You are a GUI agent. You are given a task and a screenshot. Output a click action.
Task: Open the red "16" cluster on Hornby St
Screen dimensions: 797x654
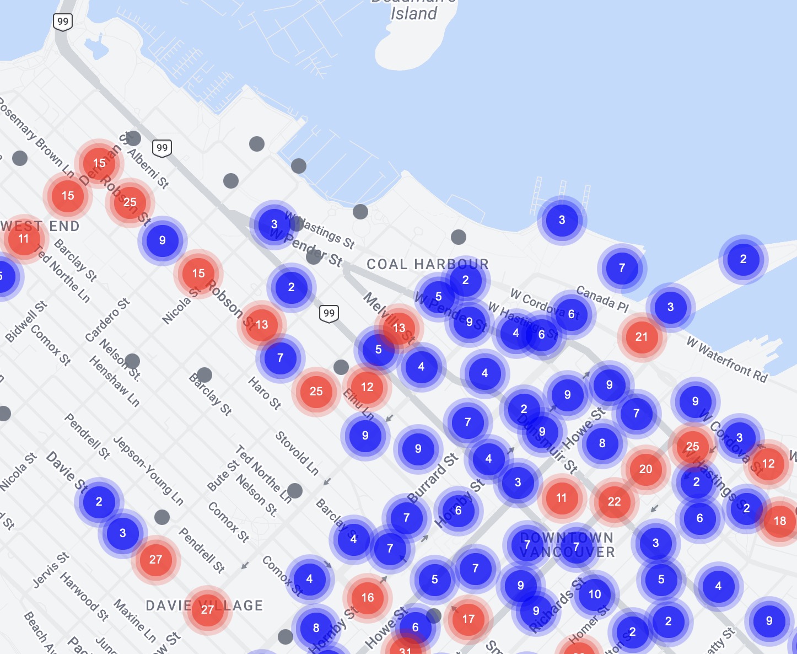pyautogui.click(x=367, y=597)
